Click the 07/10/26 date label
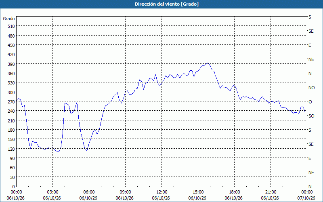The image size is (323, 202). tap(306, 198)
